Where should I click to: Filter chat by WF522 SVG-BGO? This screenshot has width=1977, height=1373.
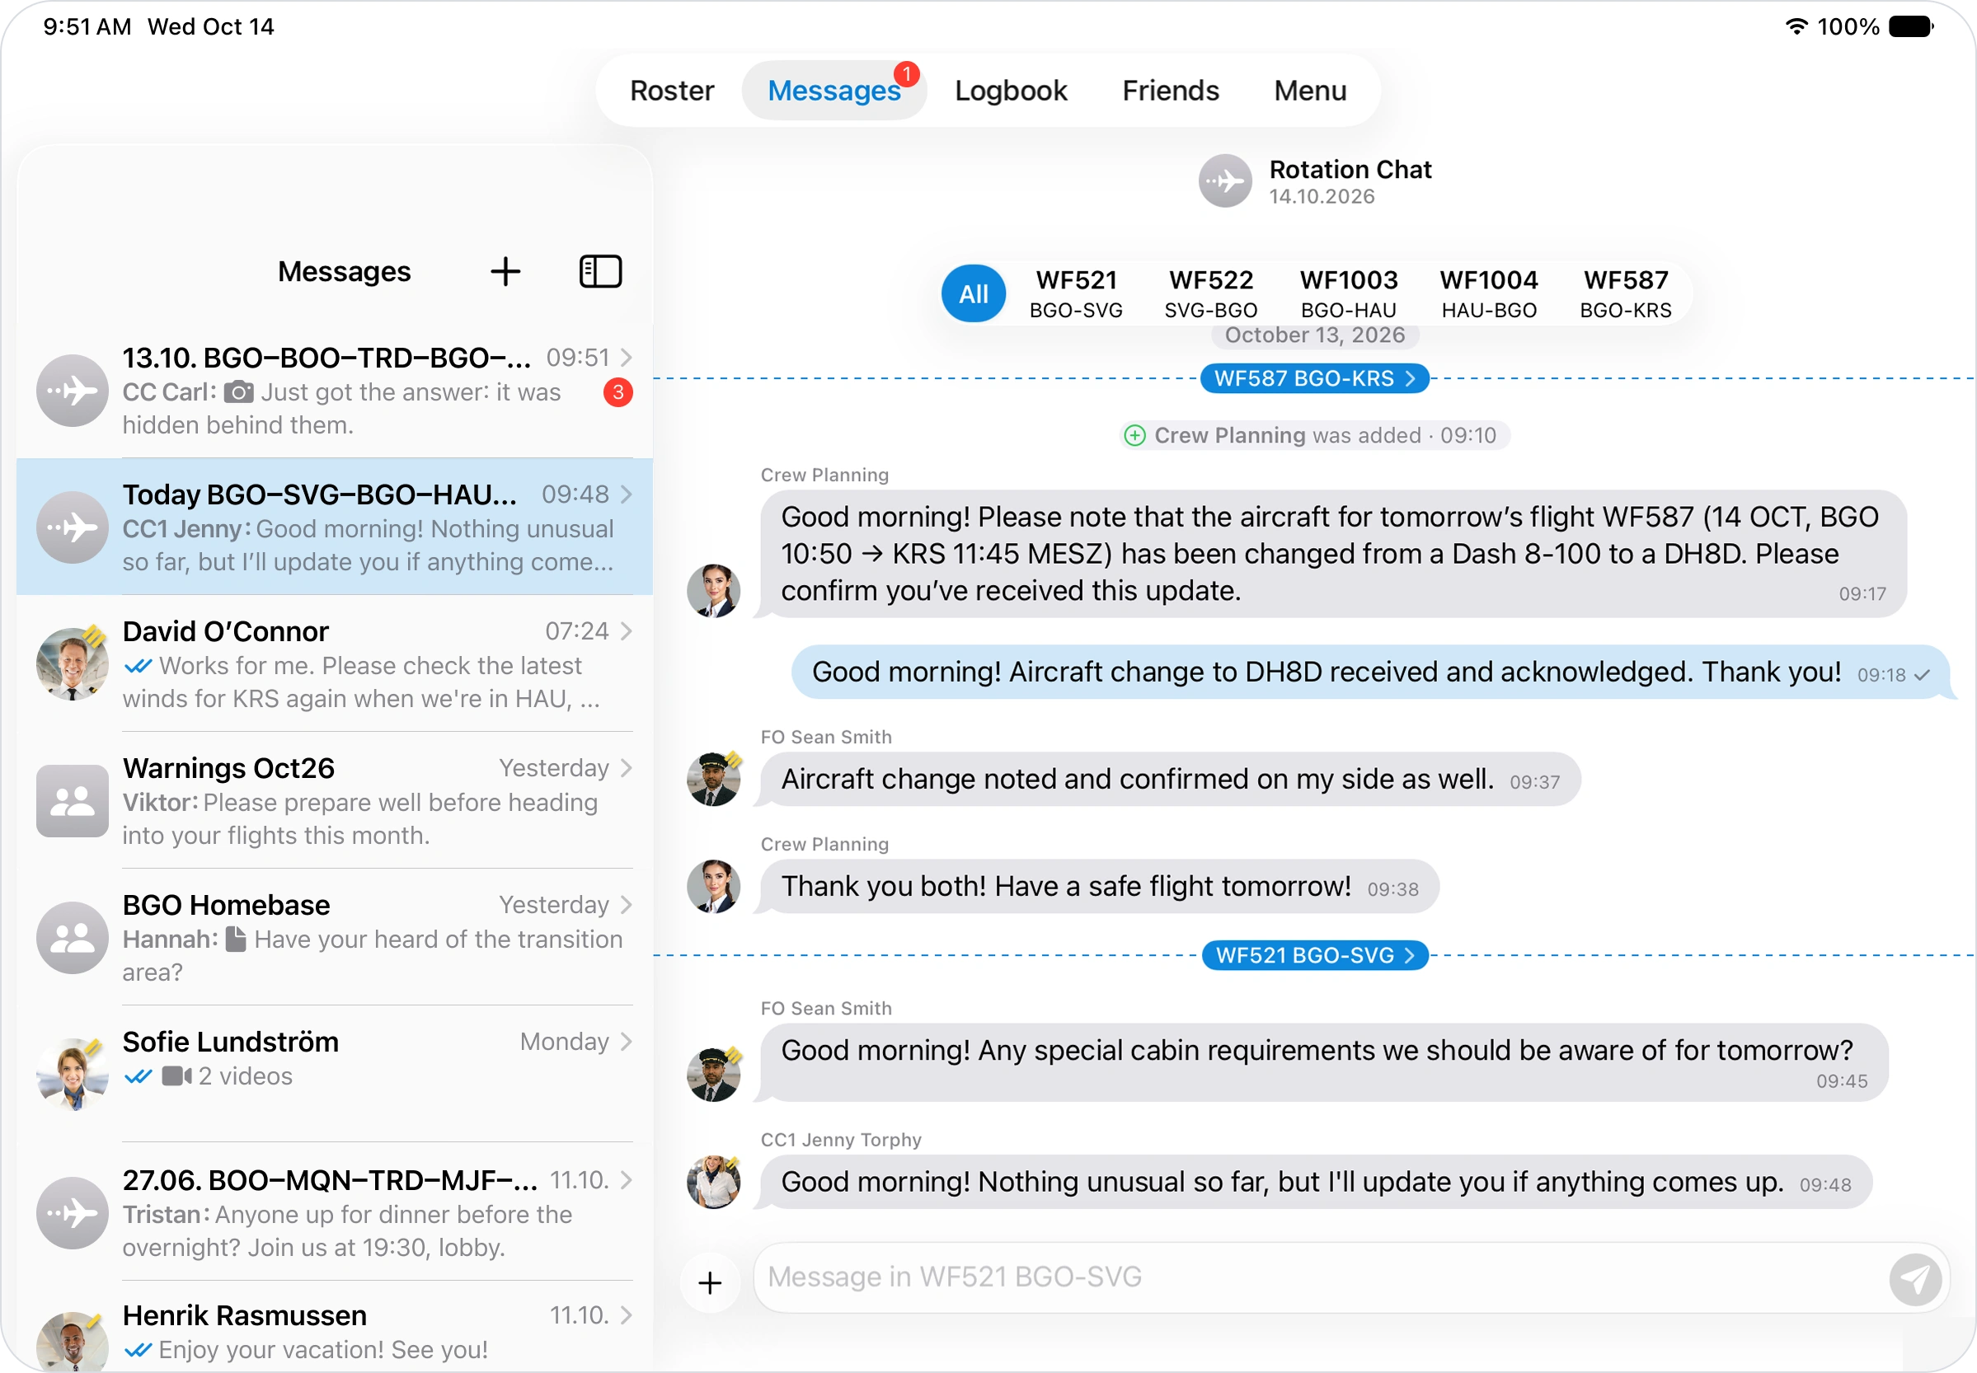(1211, 293)
